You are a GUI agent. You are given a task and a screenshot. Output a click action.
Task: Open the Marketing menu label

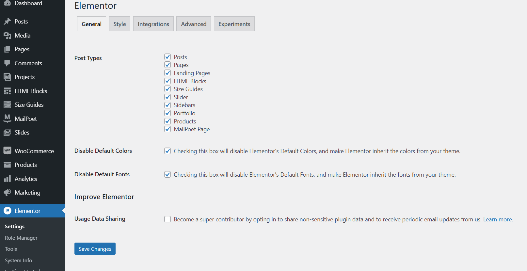pos(27,193)
